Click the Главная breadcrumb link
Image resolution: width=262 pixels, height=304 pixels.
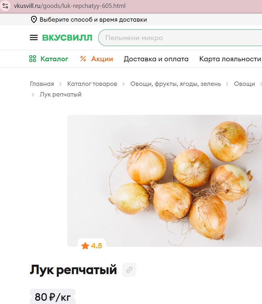coord(42,84)
